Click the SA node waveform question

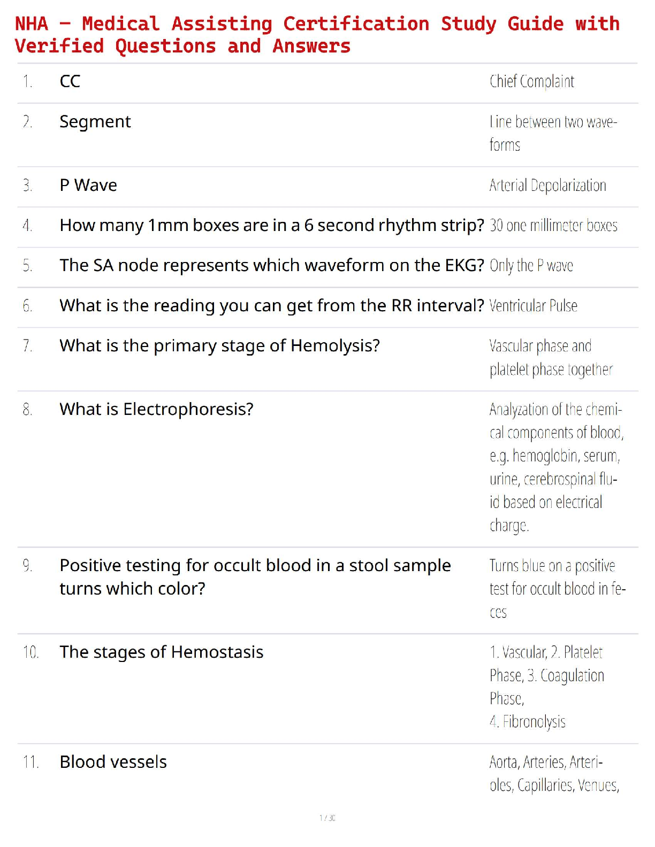coord(271,265)
